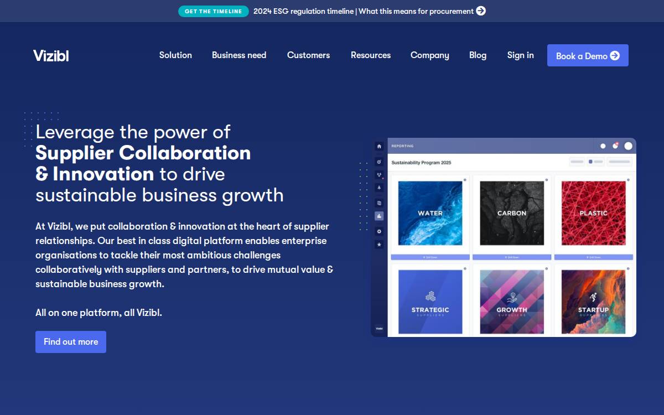Click the lightbulb-hand icon on Growth Suppliers tile
The width and height of the screenshot is (664, 415).
pyautogui.click(x=512, y=297)
